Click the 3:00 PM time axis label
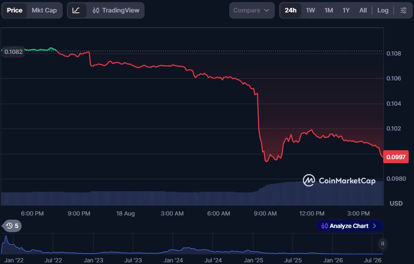Screen dimensions: 414x264 coord(358,213)
